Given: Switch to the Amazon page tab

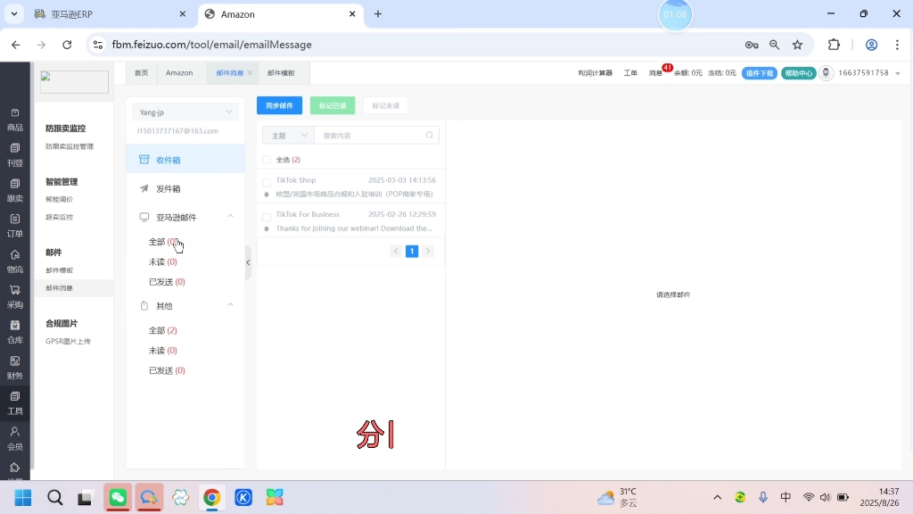Looking at the screenshot, I should click(178, 73).
